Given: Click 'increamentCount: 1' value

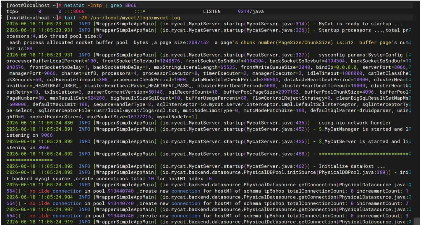Looking at the screenshot, I should point(383,191).
